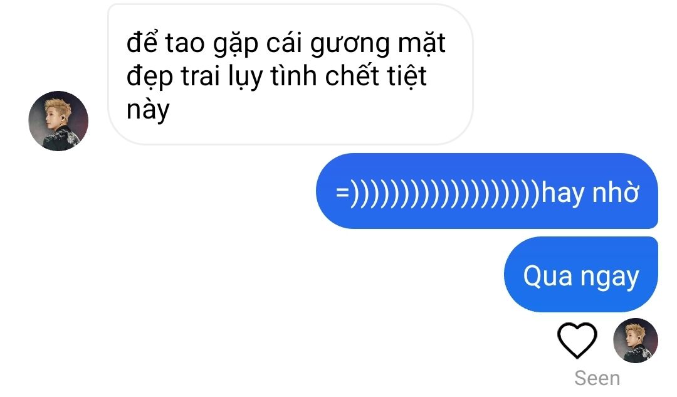Tap the "Seen" status label

click(x=597, y=378)
